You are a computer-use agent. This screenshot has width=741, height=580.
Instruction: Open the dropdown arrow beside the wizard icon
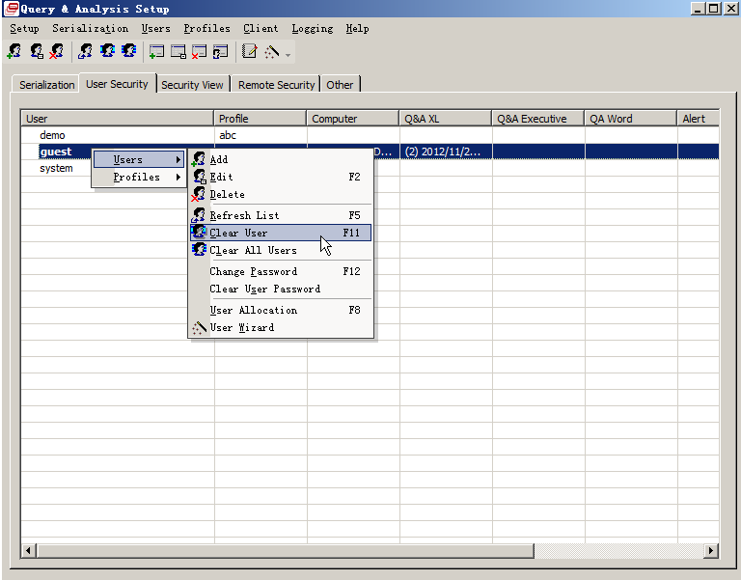tap(288, 52)
